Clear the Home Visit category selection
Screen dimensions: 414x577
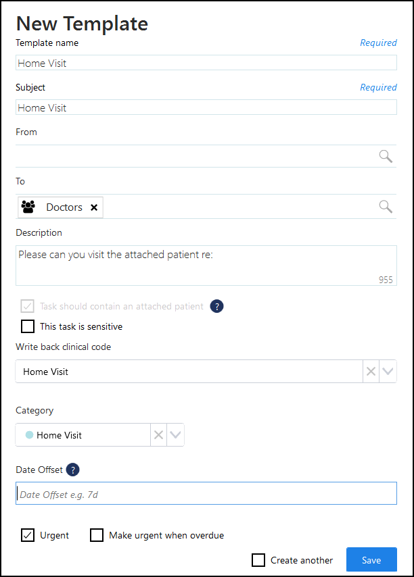(158, 435)
